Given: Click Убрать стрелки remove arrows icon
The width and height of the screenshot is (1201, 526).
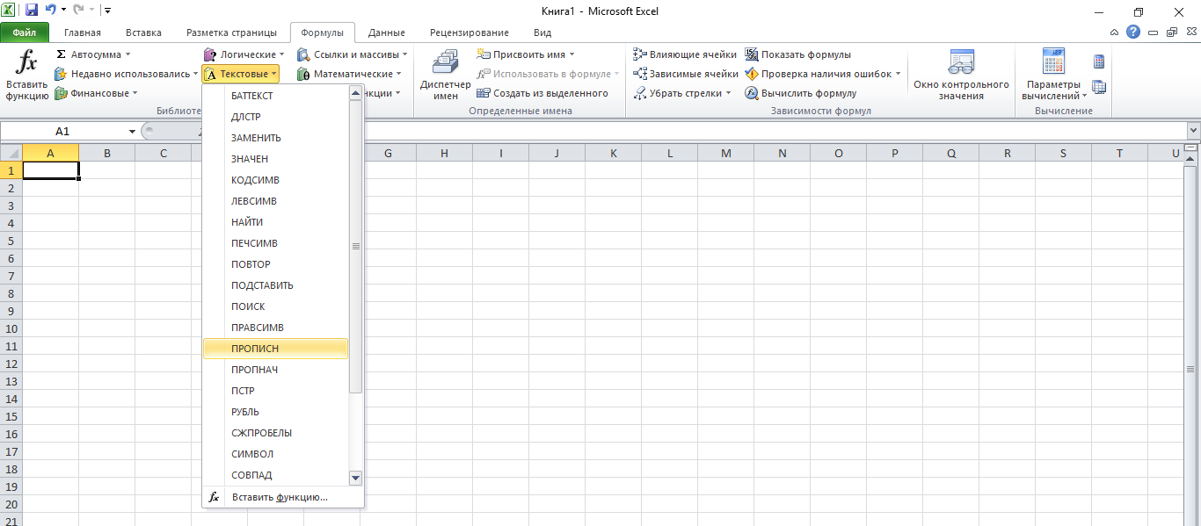Looking at the screenshot, I should click(x=640, y=93).
